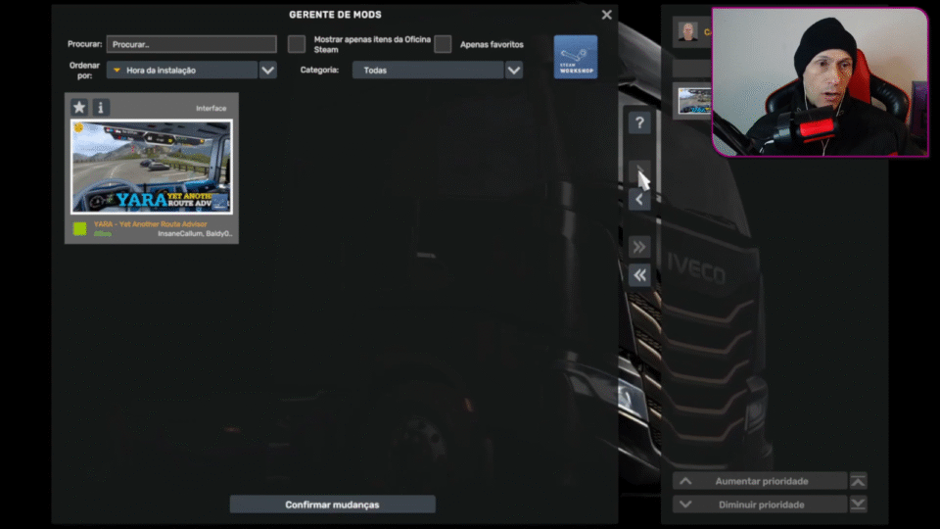Click the Interface category label on mod card
This screenshot has height=529, width=940.
point(211,109)
